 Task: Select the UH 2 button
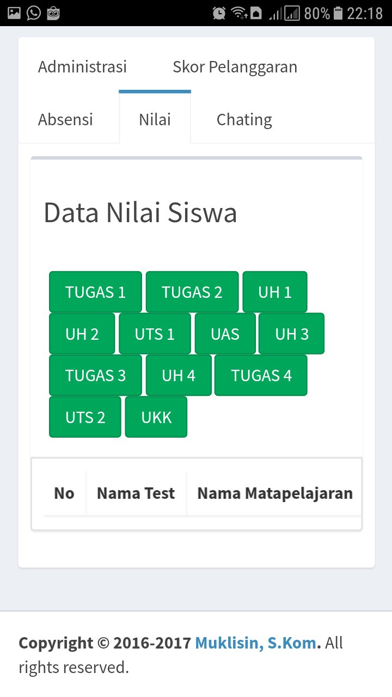(82, 334)
